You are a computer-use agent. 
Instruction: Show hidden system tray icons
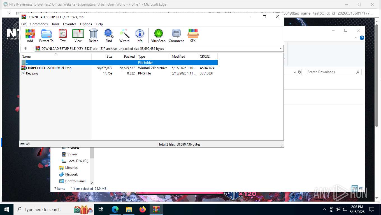point(325,209)
